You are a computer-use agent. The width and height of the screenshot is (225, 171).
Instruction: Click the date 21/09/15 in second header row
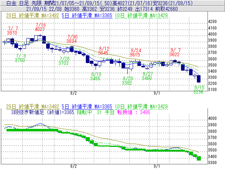(36, 9)
